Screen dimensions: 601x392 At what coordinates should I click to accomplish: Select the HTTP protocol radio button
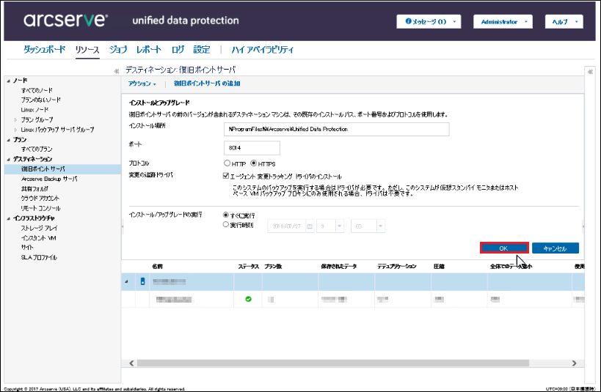click(227, 163)
